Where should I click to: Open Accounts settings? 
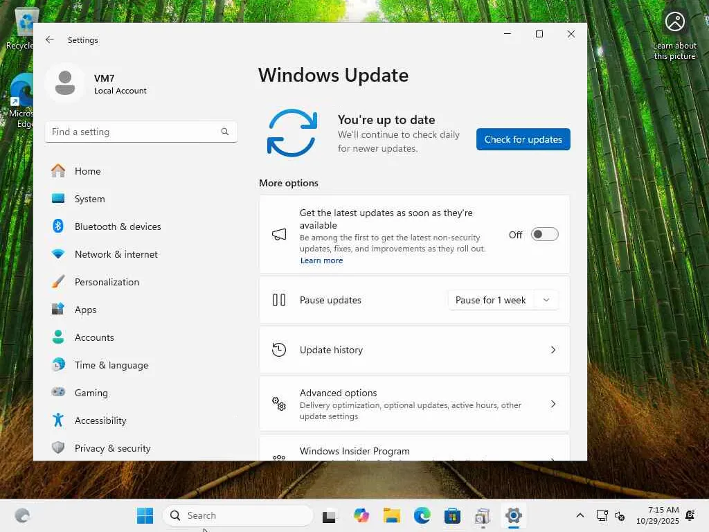[x=141, y=337]
